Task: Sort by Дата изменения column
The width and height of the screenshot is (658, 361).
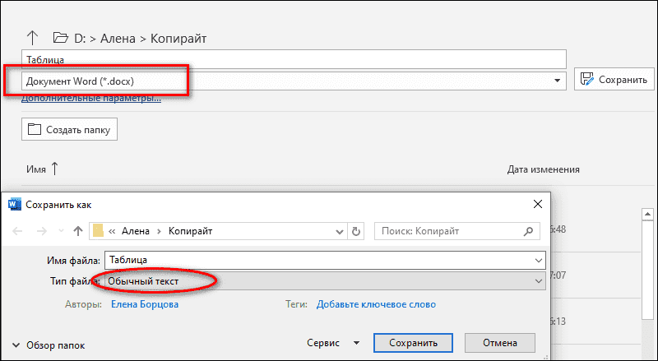Action: pyautogui.click(x=543, y=169)
